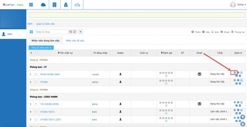This screenshot has height=127, width=247.
Task: Click the scroll-to-top arrow button
Action: [243, 117]
